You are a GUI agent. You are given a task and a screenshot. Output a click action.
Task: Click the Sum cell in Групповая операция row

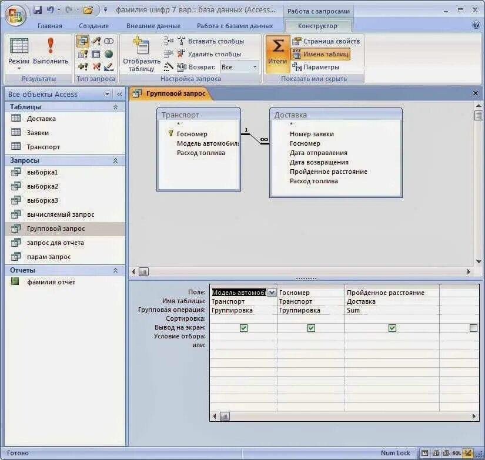point(392,310)
